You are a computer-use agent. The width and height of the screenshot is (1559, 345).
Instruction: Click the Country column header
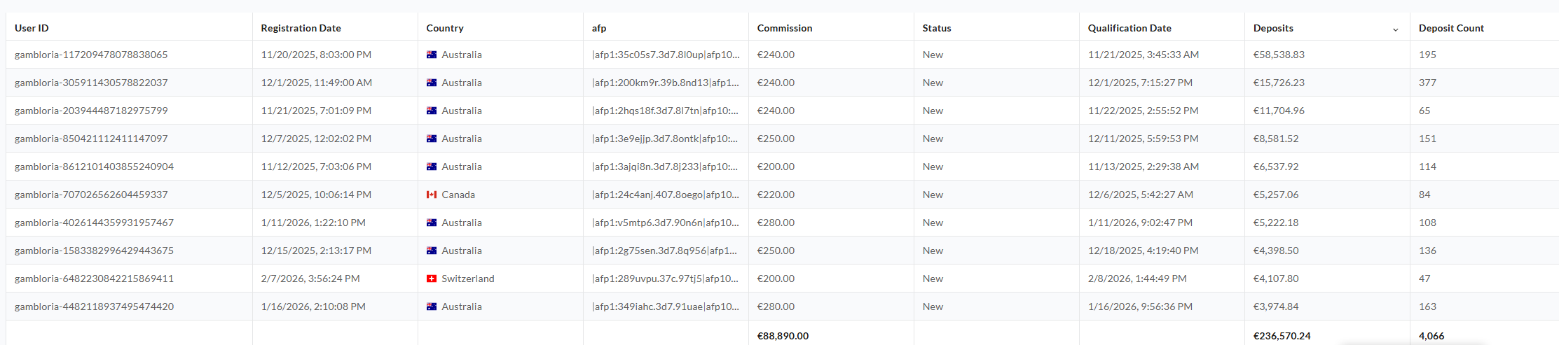click(445, 28)
